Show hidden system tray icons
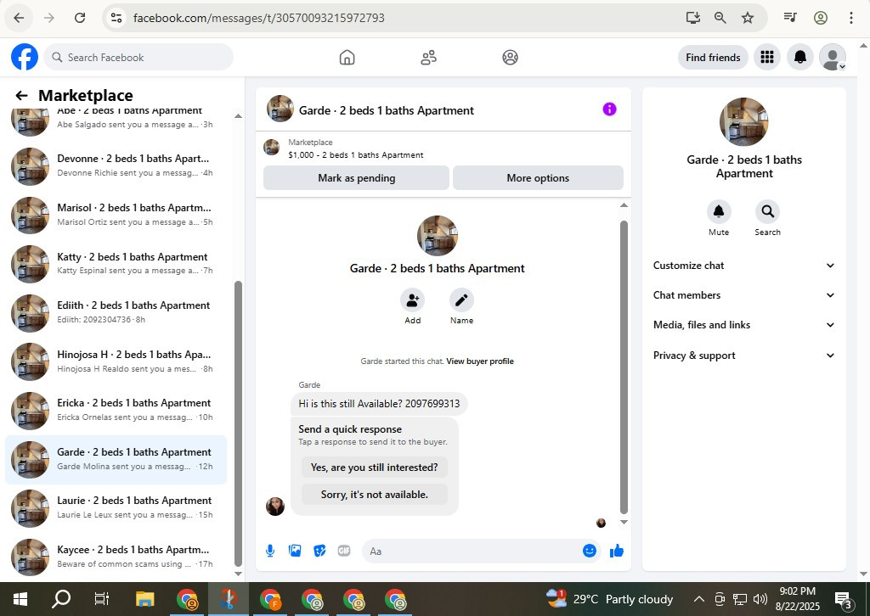This screenshot has height=616, width=870. click(699, 599)
